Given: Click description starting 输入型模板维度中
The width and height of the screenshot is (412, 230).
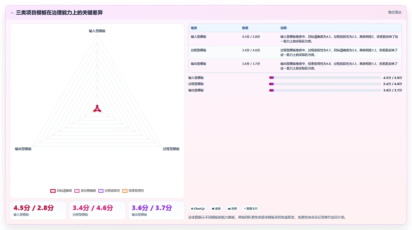Looking at the screenshot, I should (339, 39).
